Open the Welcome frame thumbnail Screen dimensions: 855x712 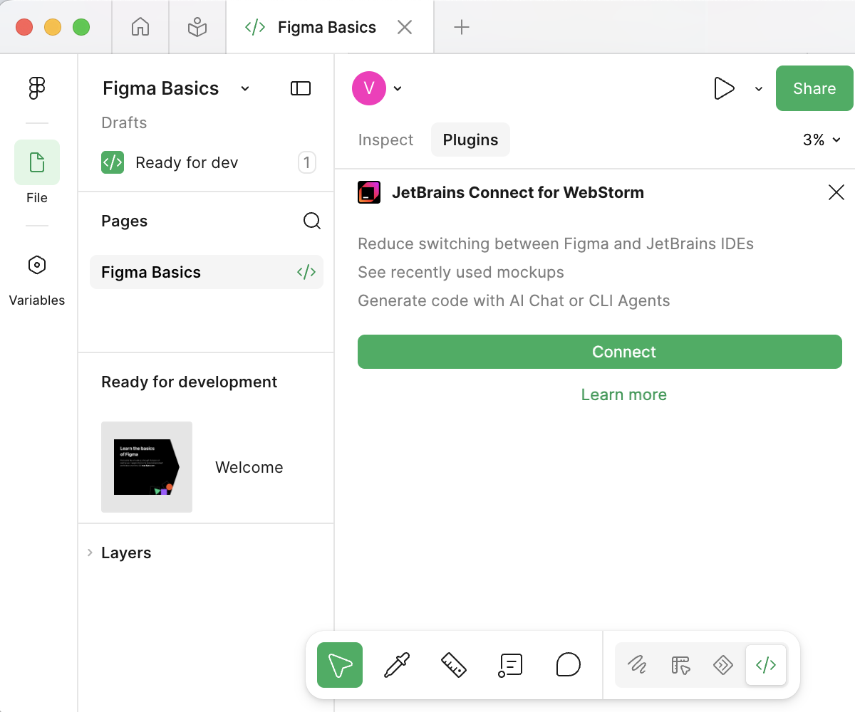(x=147, y=467)
